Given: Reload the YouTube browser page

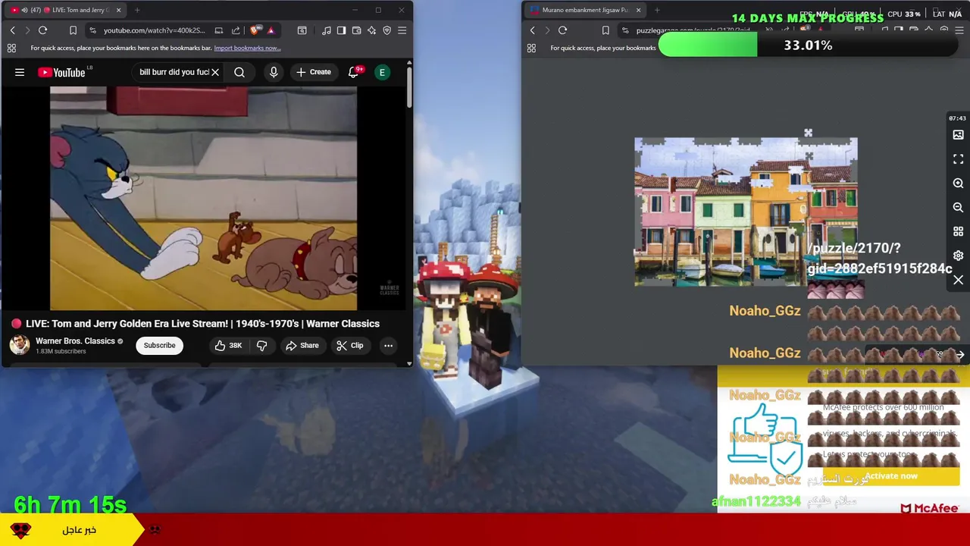Looking at the screenshot, I should (42, 30).
